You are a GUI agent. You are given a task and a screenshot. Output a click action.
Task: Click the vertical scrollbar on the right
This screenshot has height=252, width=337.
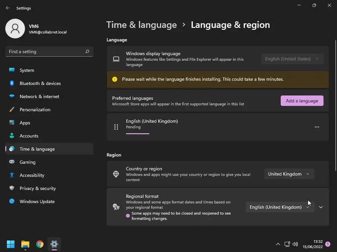coord(335,105)
